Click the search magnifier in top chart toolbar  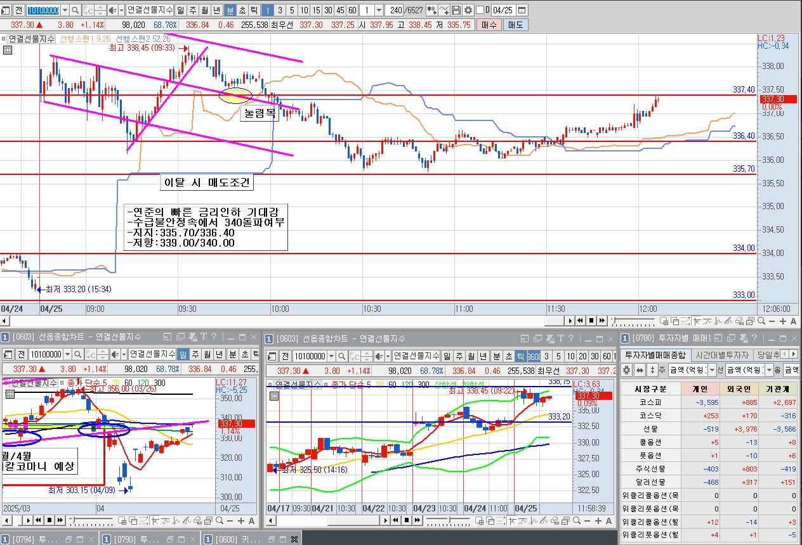click(76, 10)
